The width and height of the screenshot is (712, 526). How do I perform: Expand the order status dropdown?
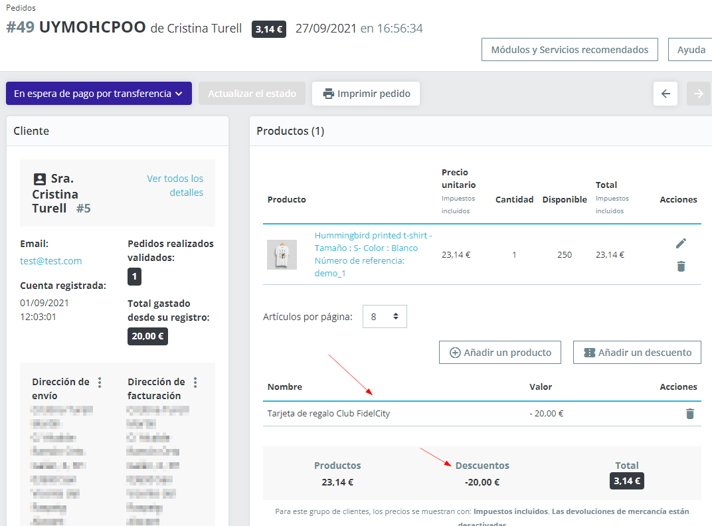click(x=98, y=94)
